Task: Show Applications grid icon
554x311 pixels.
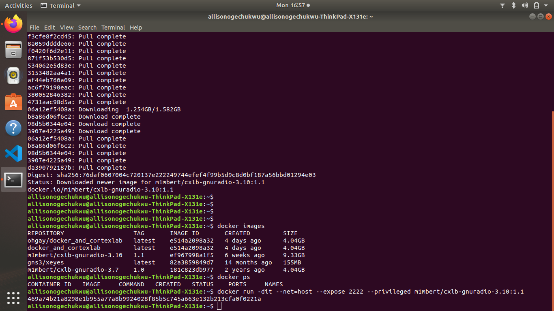Action: click(x=13, y=298)
